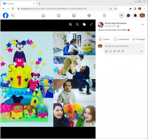
Task: Open tab search chevron
Action: click(x=131, y=4)
